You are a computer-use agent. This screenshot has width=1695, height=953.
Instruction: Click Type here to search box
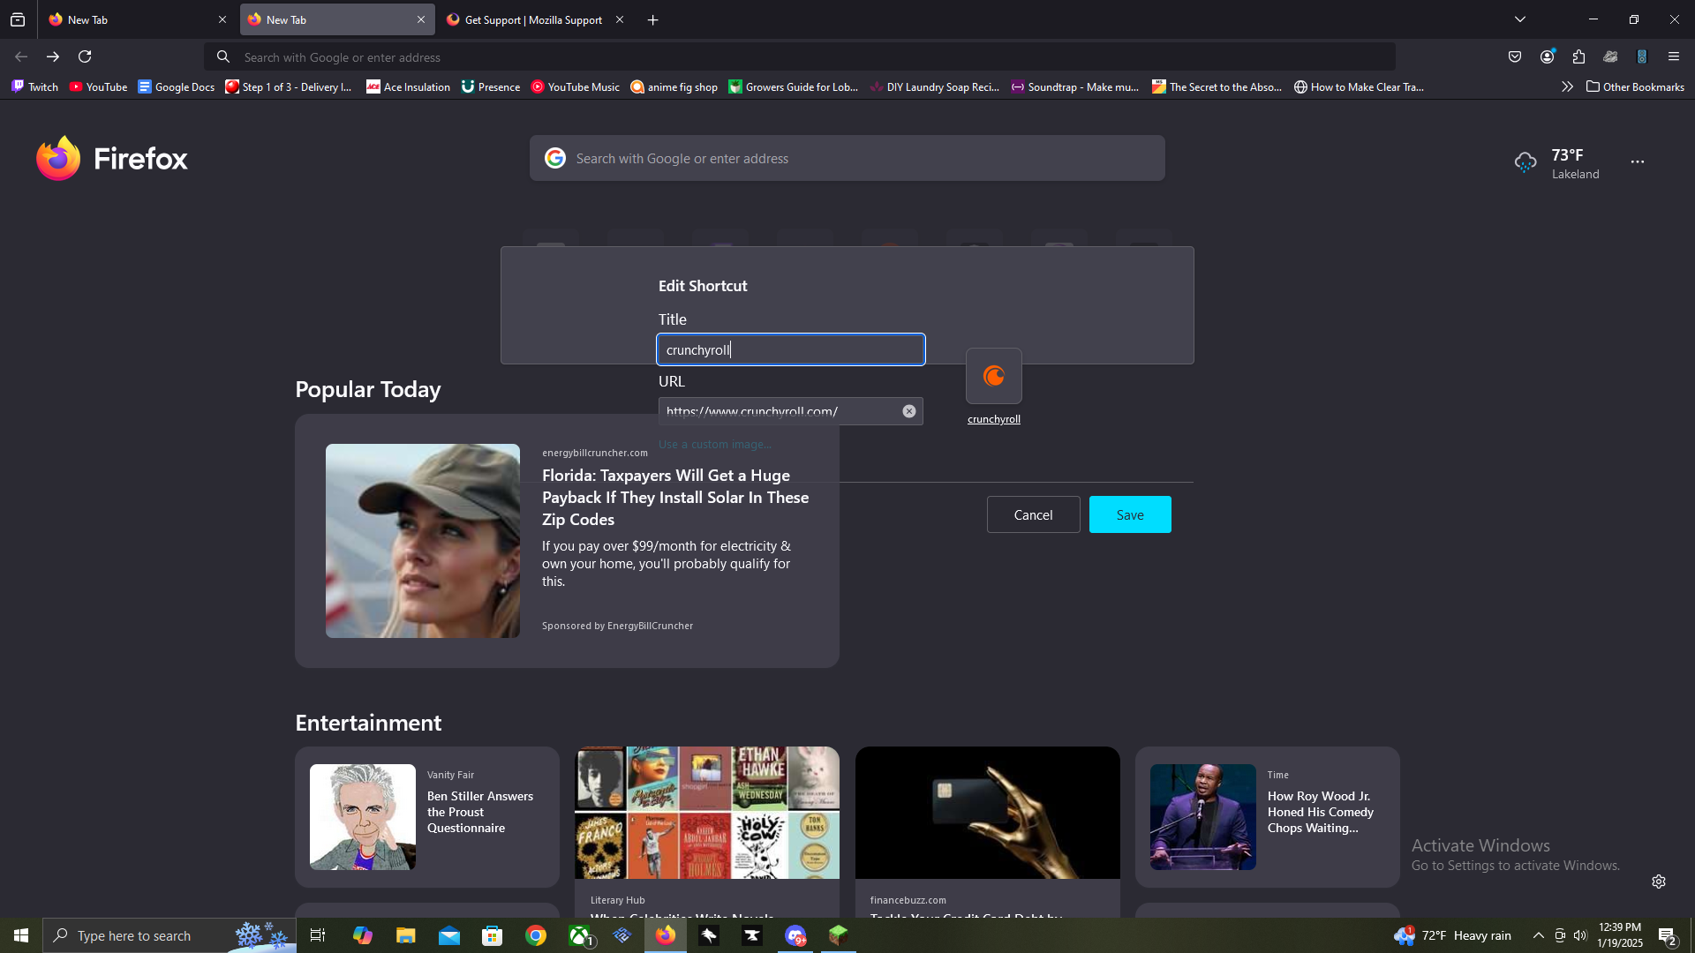pos(169,935)
